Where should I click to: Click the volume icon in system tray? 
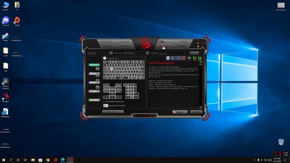[262, 160]
